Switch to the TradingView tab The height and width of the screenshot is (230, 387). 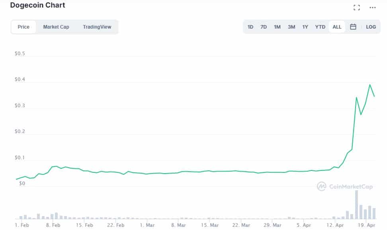pos(97,27)
